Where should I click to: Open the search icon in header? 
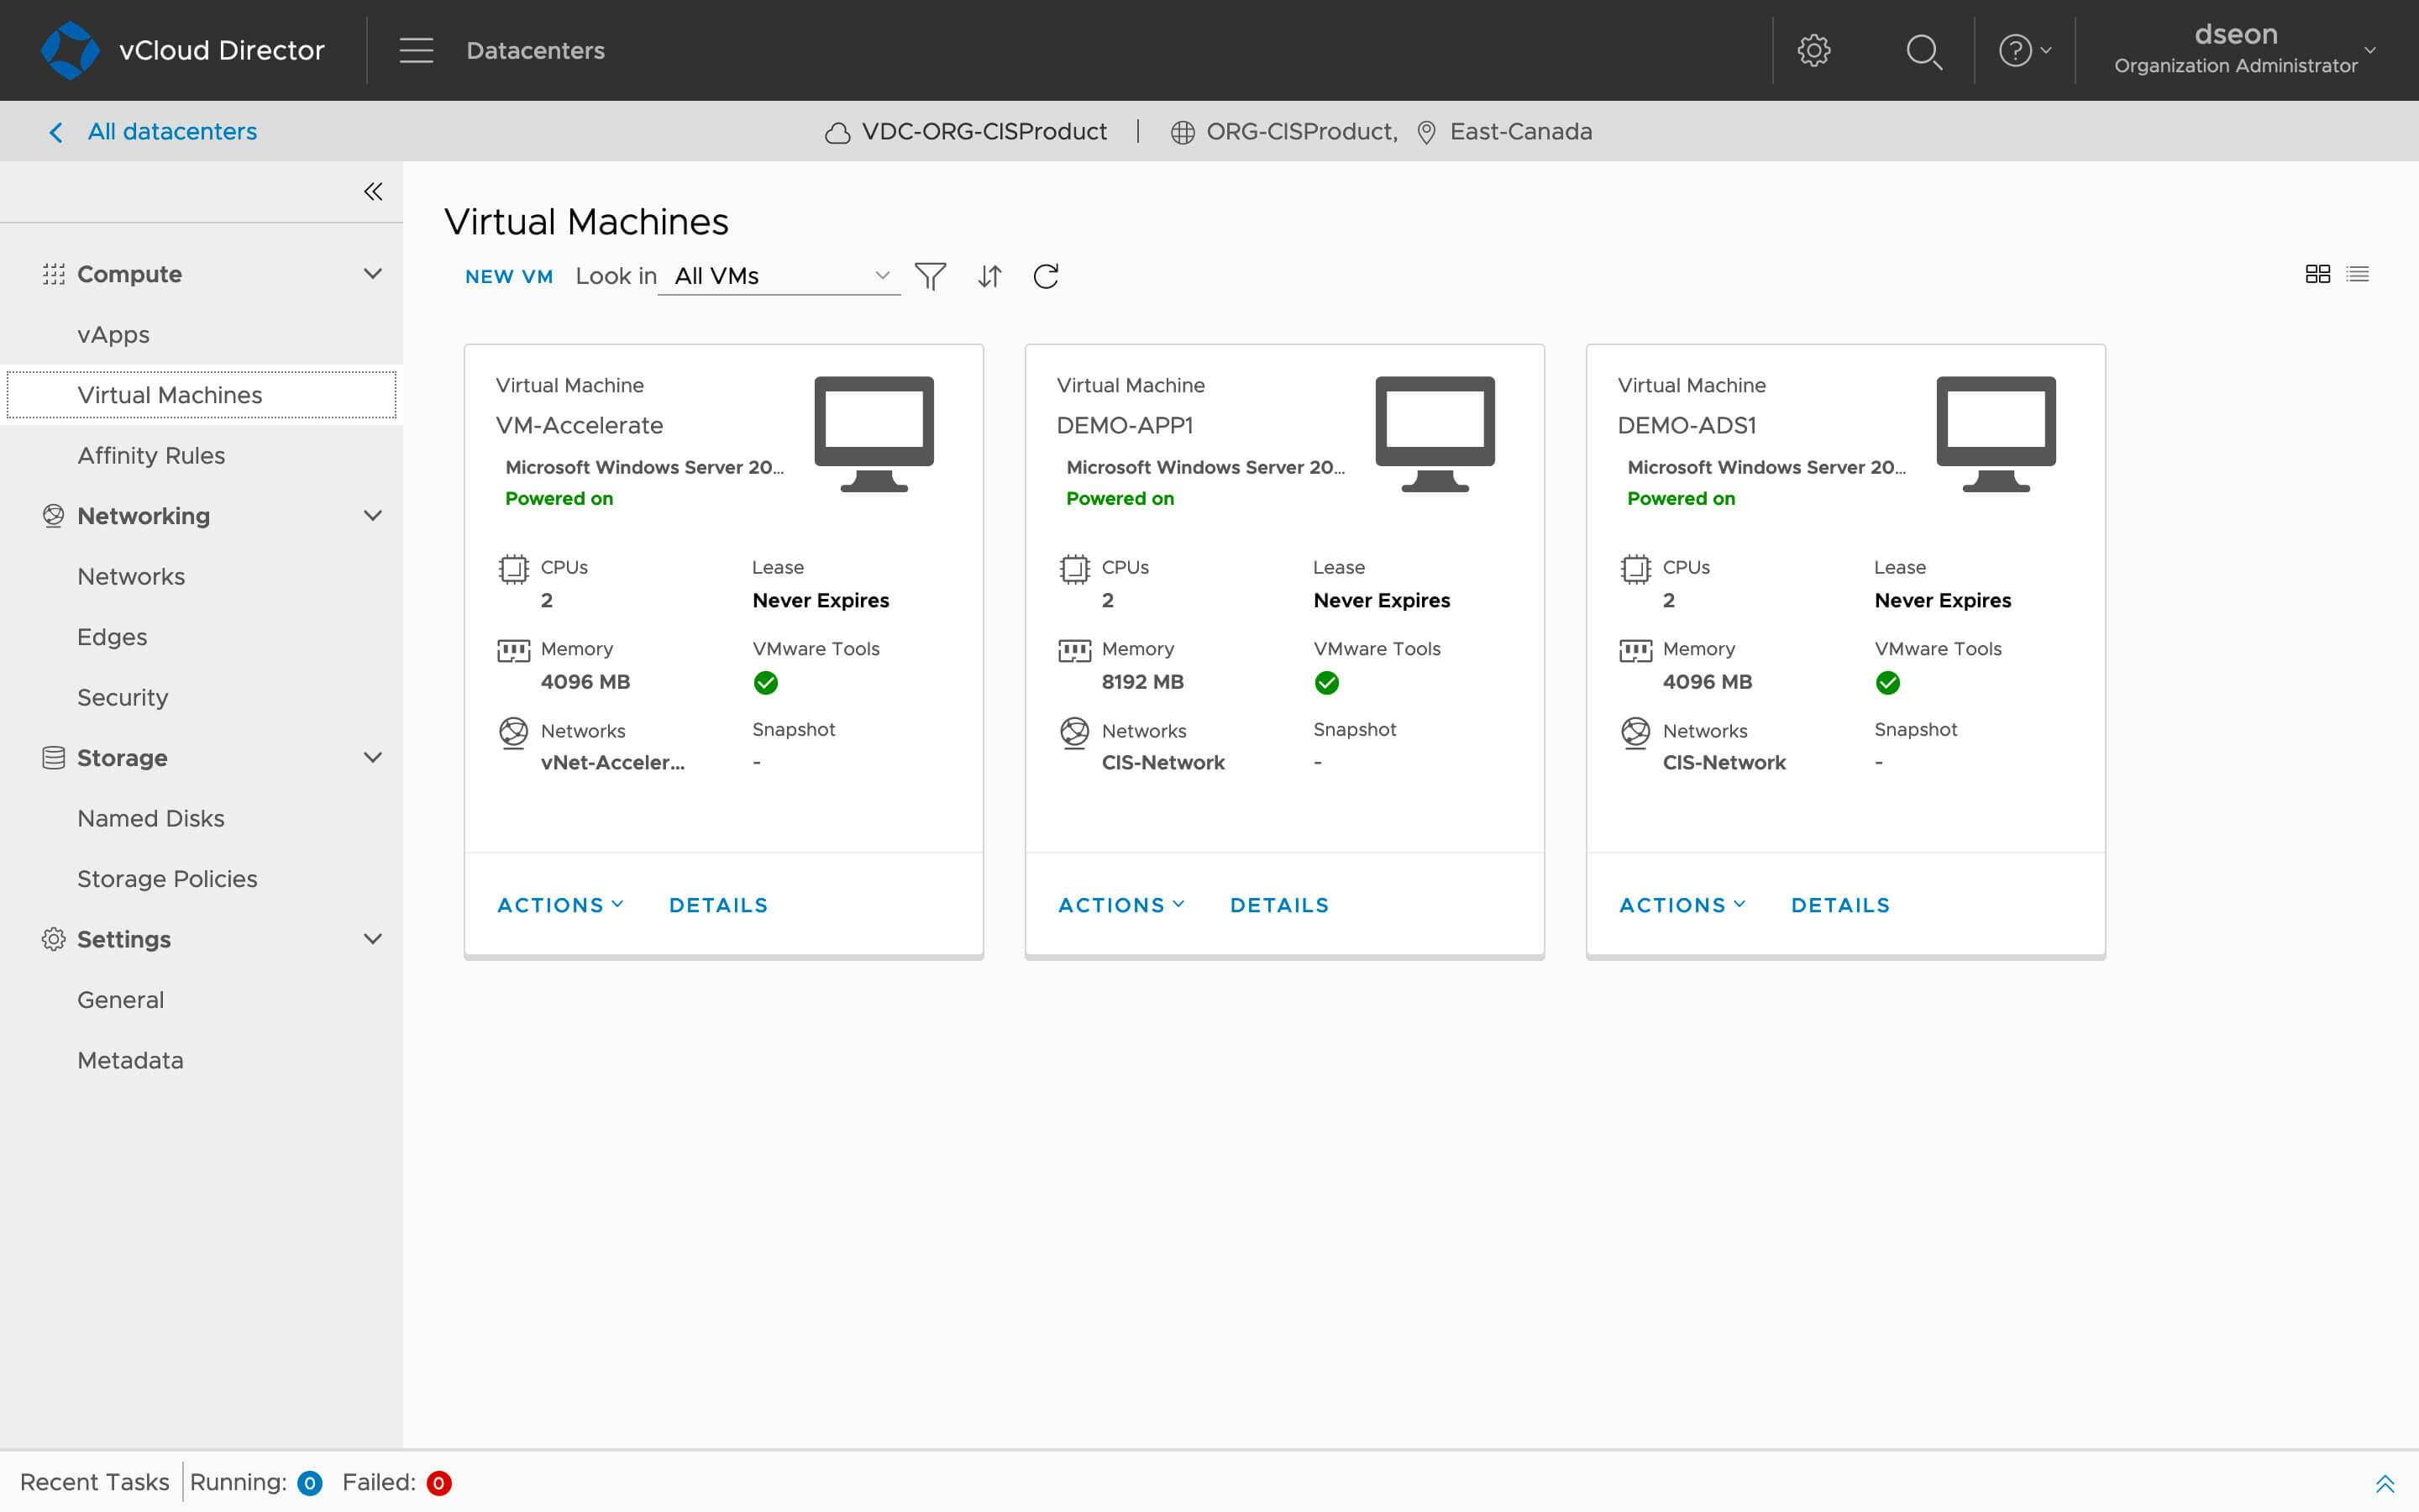(1923, 50)
